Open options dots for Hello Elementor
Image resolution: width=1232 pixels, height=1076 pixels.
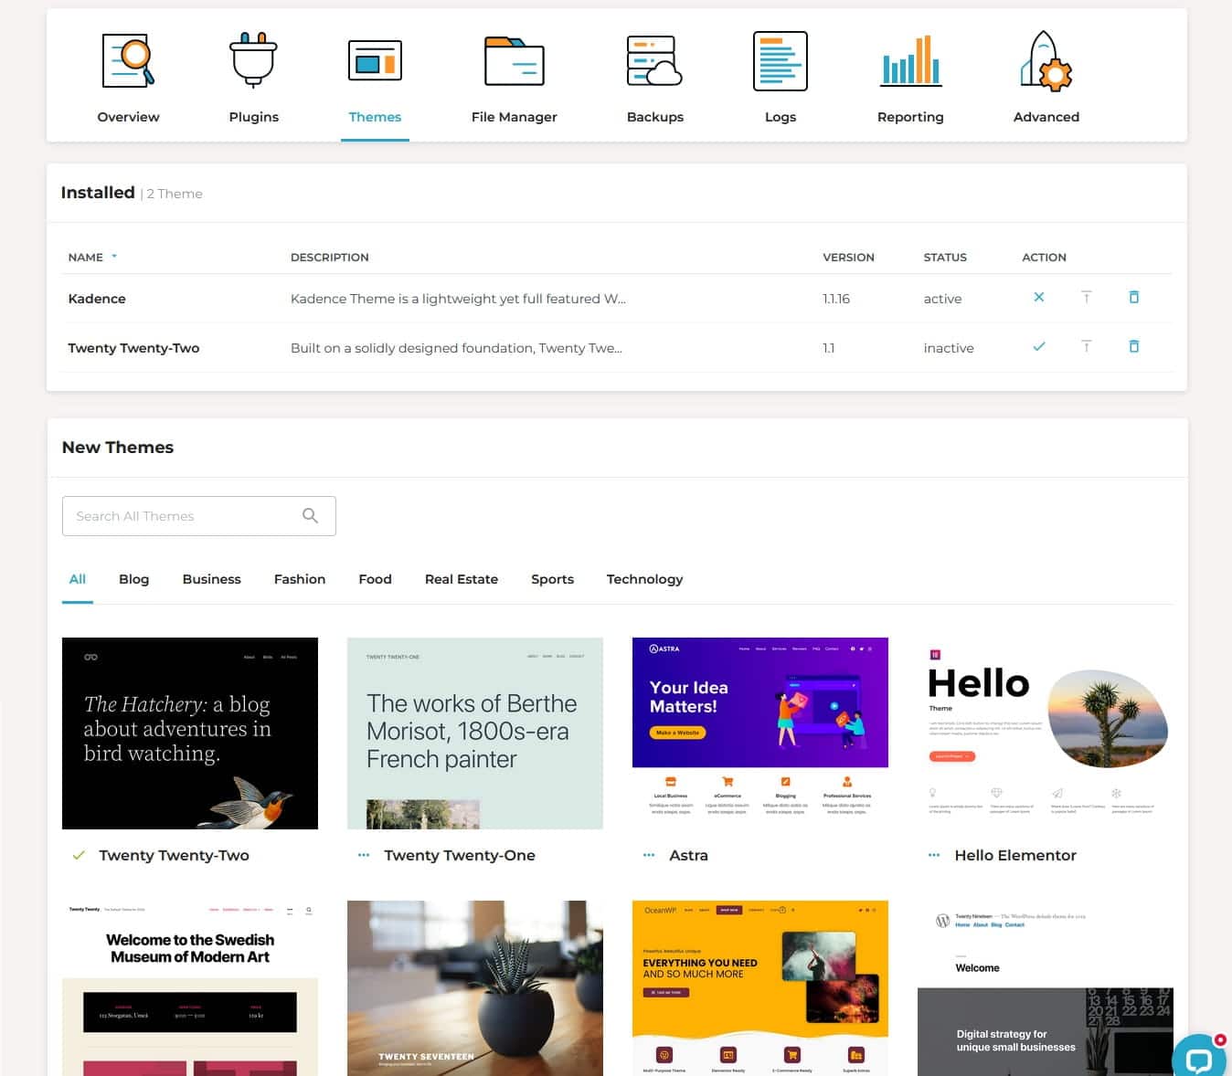pos(934,855)
